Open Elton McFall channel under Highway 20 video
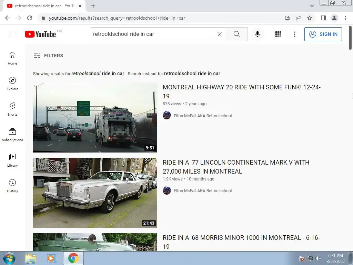This screenshot has height=265, width=353. (203, 116)
